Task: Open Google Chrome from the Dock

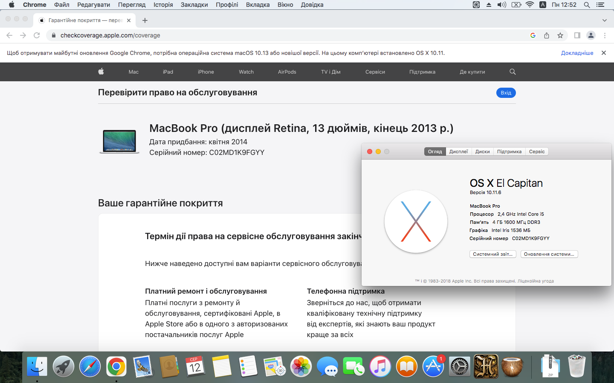Action: click(x=116, y=366)
